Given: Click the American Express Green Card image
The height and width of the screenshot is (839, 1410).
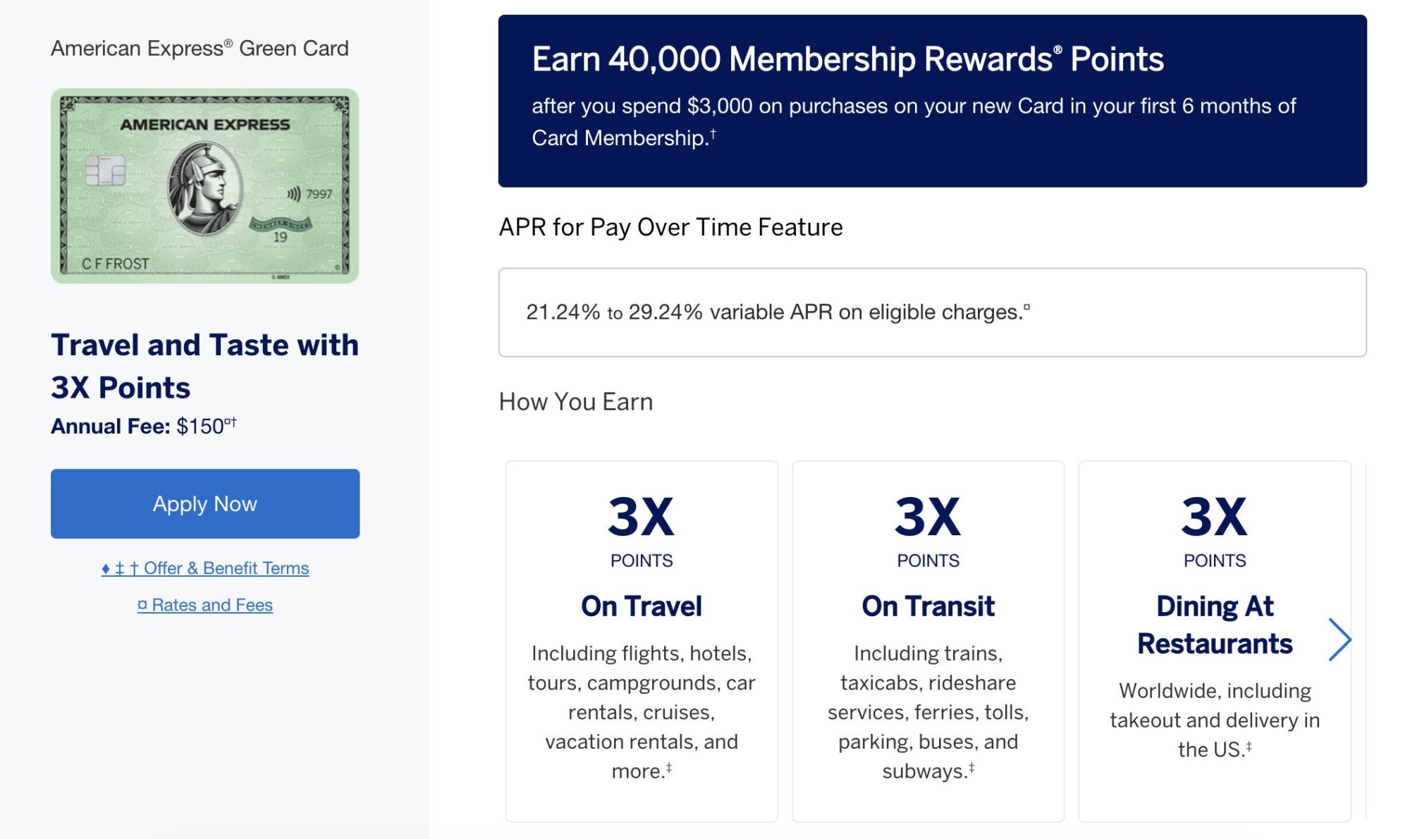Looking at the screenshot, I should coord(204,185).
